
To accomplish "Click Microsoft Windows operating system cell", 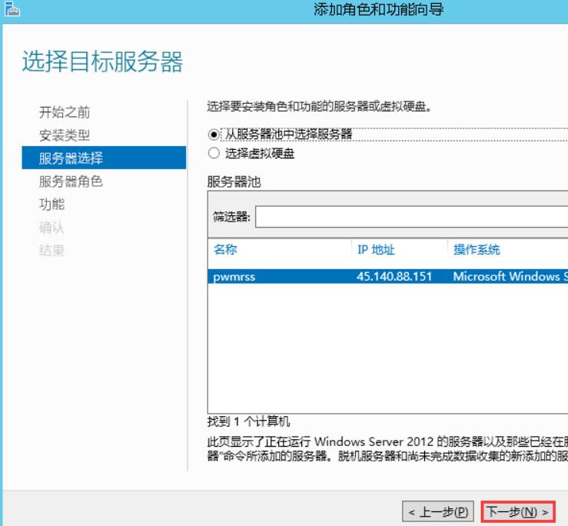I will click(510, 277).
